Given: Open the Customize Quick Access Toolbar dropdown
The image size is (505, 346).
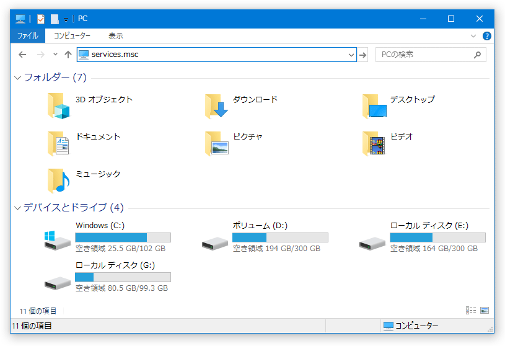Looking at the screenshot, I should point(66,20).
